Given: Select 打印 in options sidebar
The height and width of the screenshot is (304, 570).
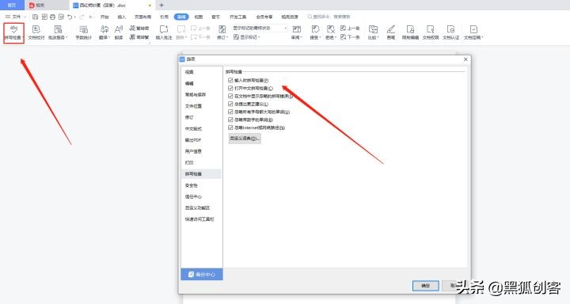Looking at the screenshot, I should (x=201, y=162).
